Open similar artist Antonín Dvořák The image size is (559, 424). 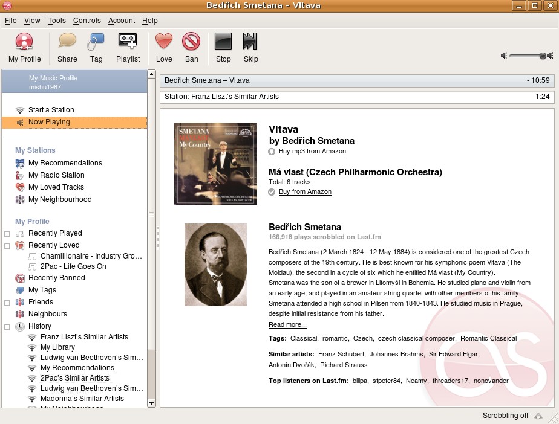click(291, 365)
